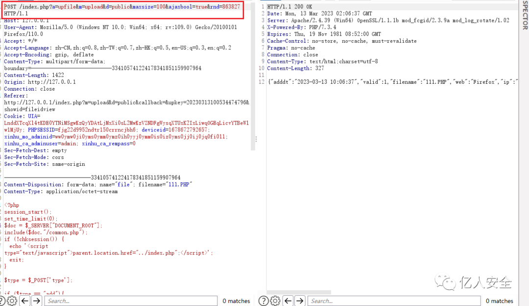This screenshot has width=529, height=306.
Task: Click the Accept-Language header line
Action: coord(118,48)
